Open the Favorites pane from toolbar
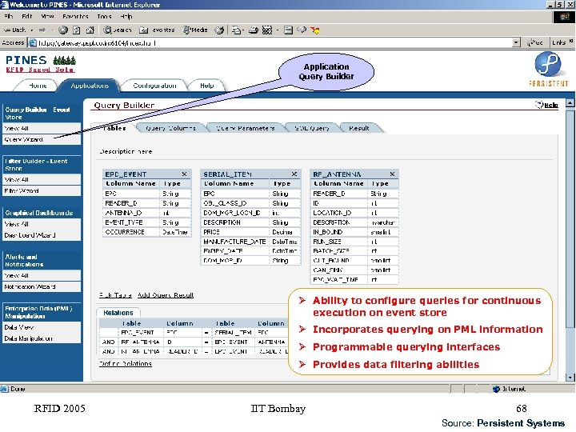The width and height of the screenshot is (576, 432). click(x=157, y=30)
